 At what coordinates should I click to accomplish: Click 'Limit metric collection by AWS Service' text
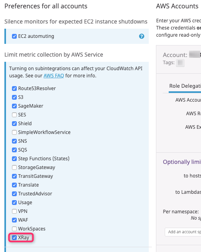[x=54, y=55]
